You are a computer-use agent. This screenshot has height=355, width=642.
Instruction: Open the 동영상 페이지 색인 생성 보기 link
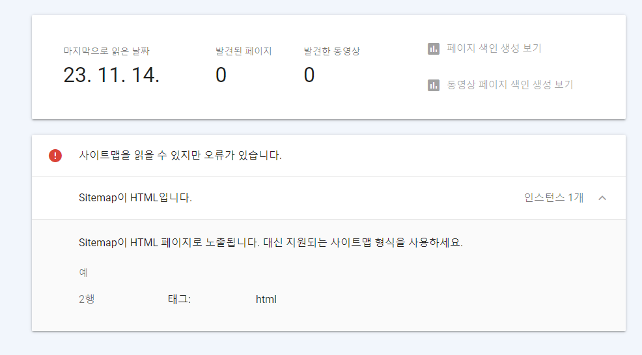pyautogui.click(x=510, y=85)
